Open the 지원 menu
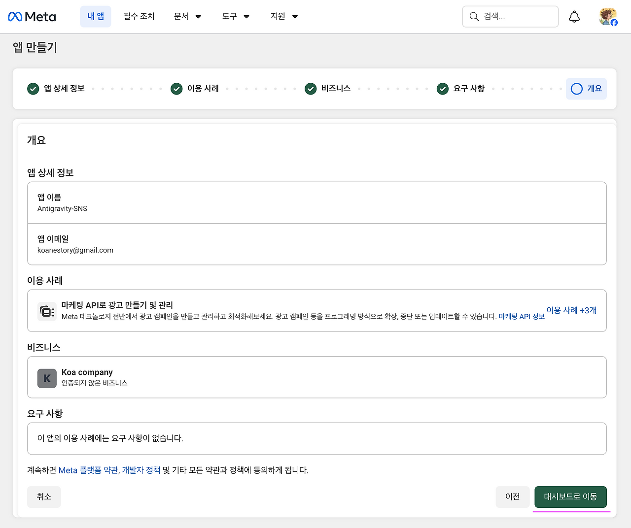Screen dimensions: 631x528 coord(278,17)
